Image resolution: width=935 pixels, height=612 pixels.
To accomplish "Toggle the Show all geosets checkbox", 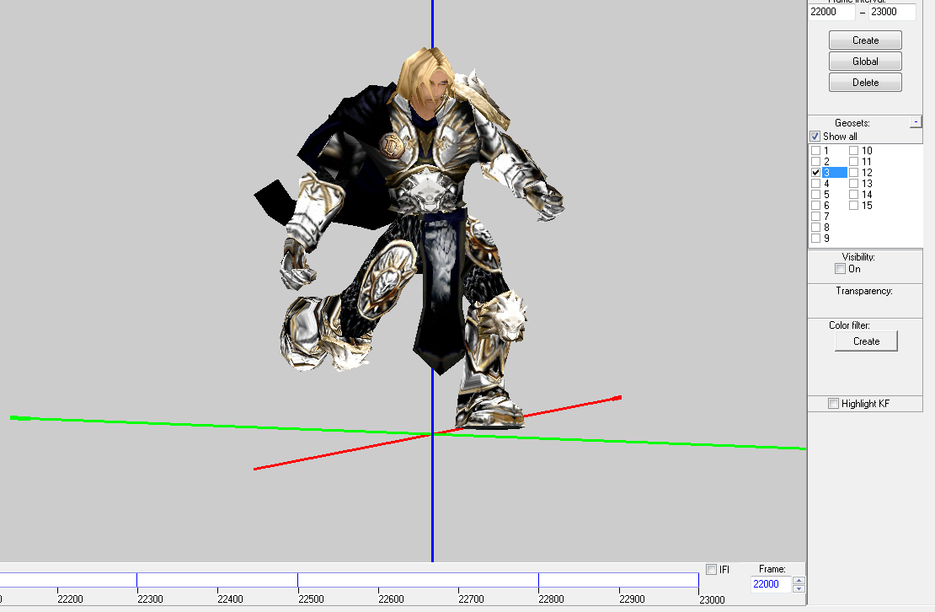I will pos(815,137).
